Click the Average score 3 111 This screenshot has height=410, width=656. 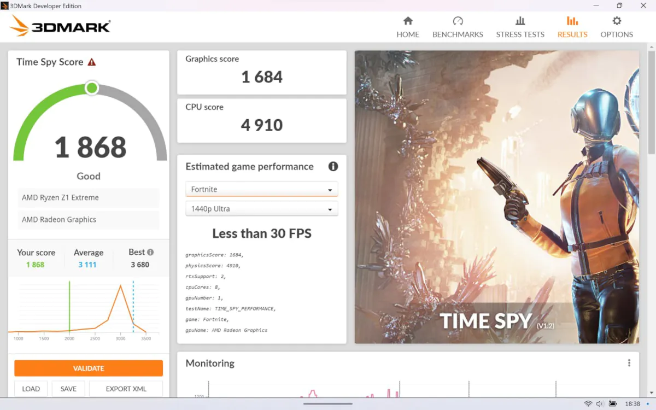(x=87, y=265)
